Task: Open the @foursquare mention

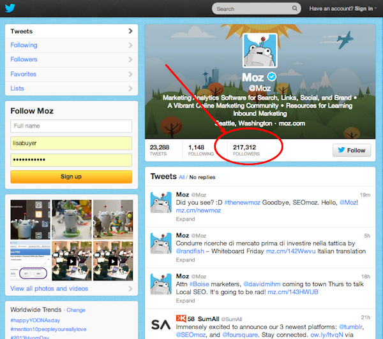Action: click(240, 335)
